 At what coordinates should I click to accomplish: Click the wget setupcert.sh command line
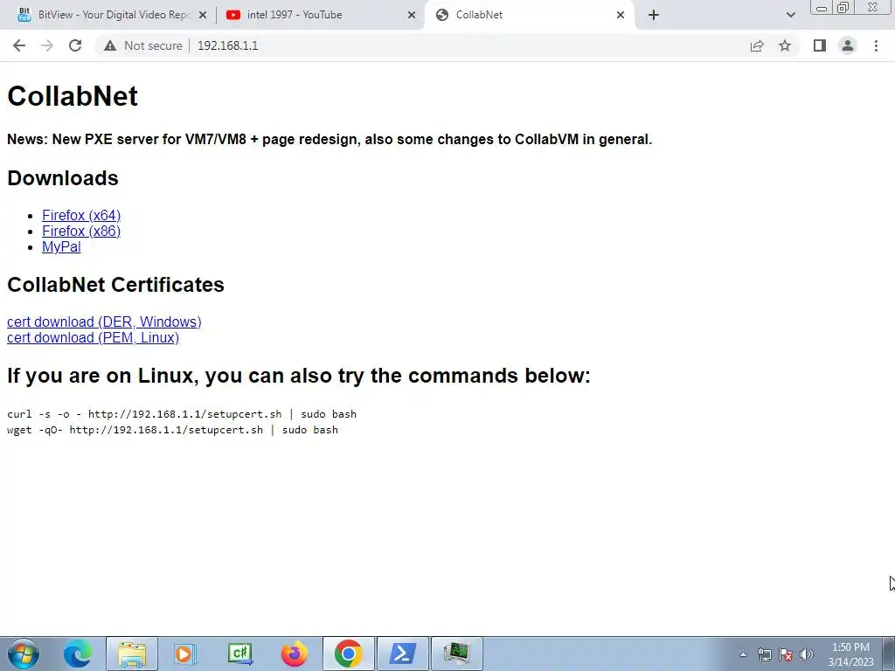[172, 430]
